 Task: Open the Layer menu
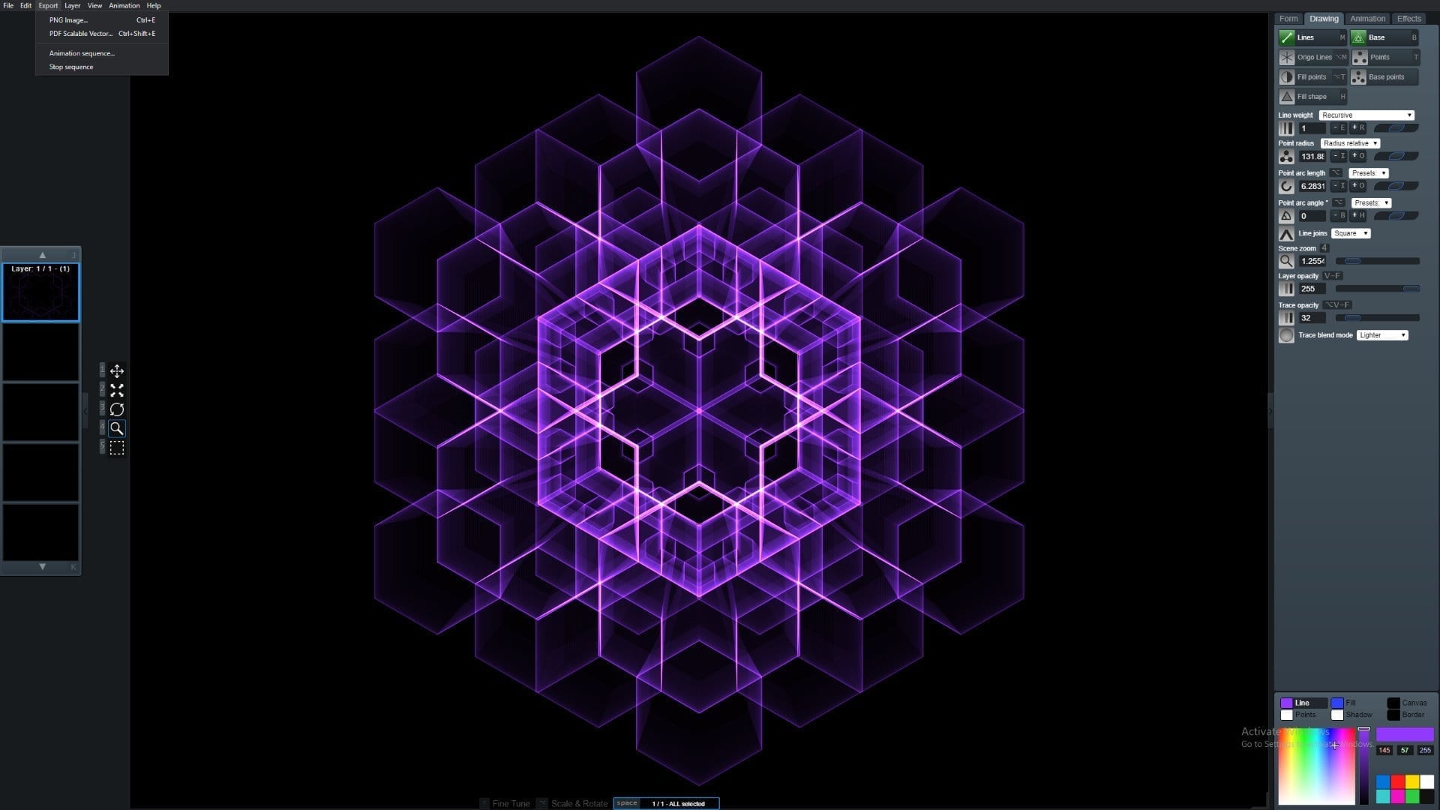(72, 5)
